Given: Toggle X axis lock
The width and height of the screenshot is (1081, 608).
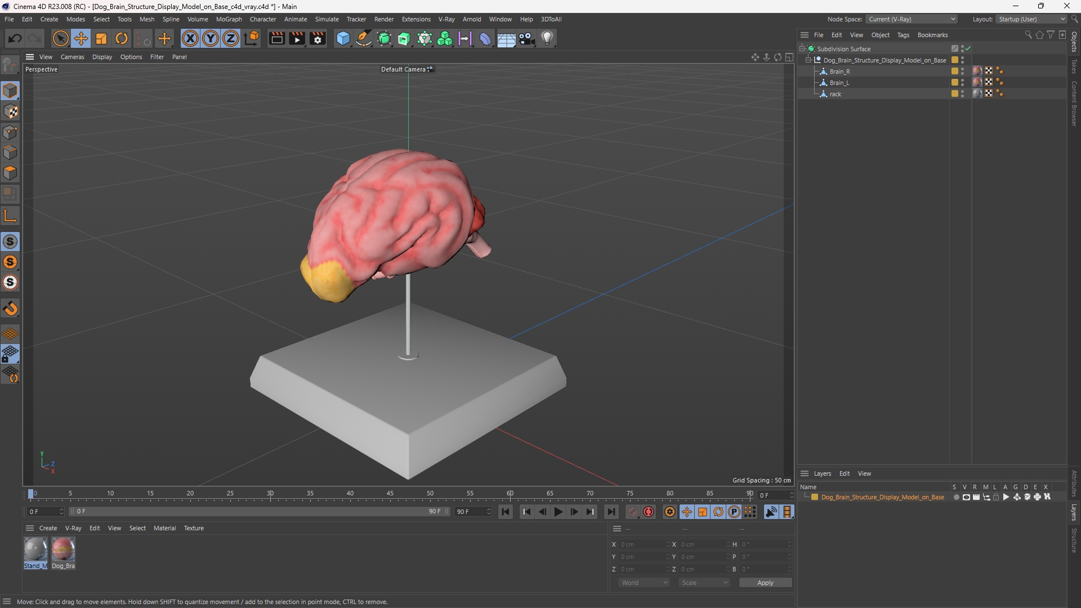Looking at the screenshot, I should (x=190, y=38).
